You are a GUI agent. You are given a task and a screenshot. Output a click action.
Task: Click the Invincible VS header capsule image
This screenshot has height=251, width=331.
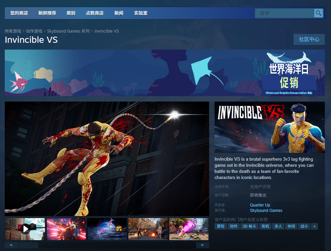click(270, 127)
